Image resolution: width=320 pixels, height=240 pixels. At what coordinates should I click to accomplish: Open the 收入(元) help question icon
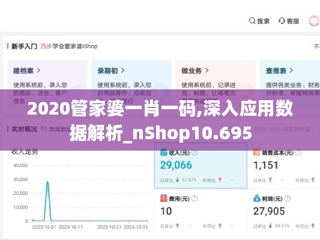[x=195, y=152]
